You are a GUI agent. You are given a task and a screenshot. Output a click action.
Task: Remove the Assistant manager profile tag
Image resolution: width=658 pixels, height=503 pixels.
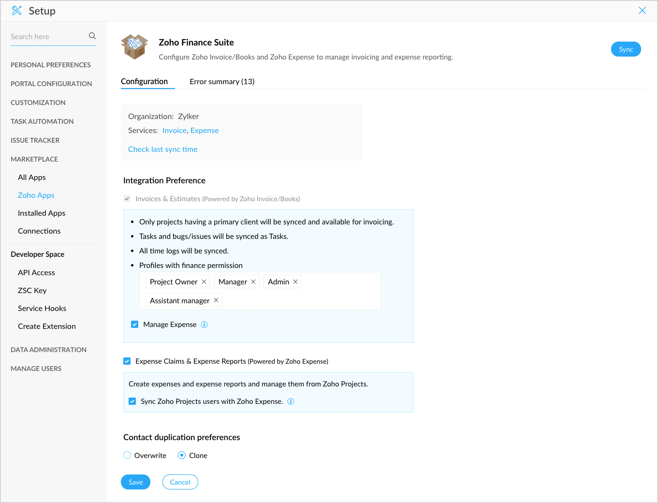(216, 300)
